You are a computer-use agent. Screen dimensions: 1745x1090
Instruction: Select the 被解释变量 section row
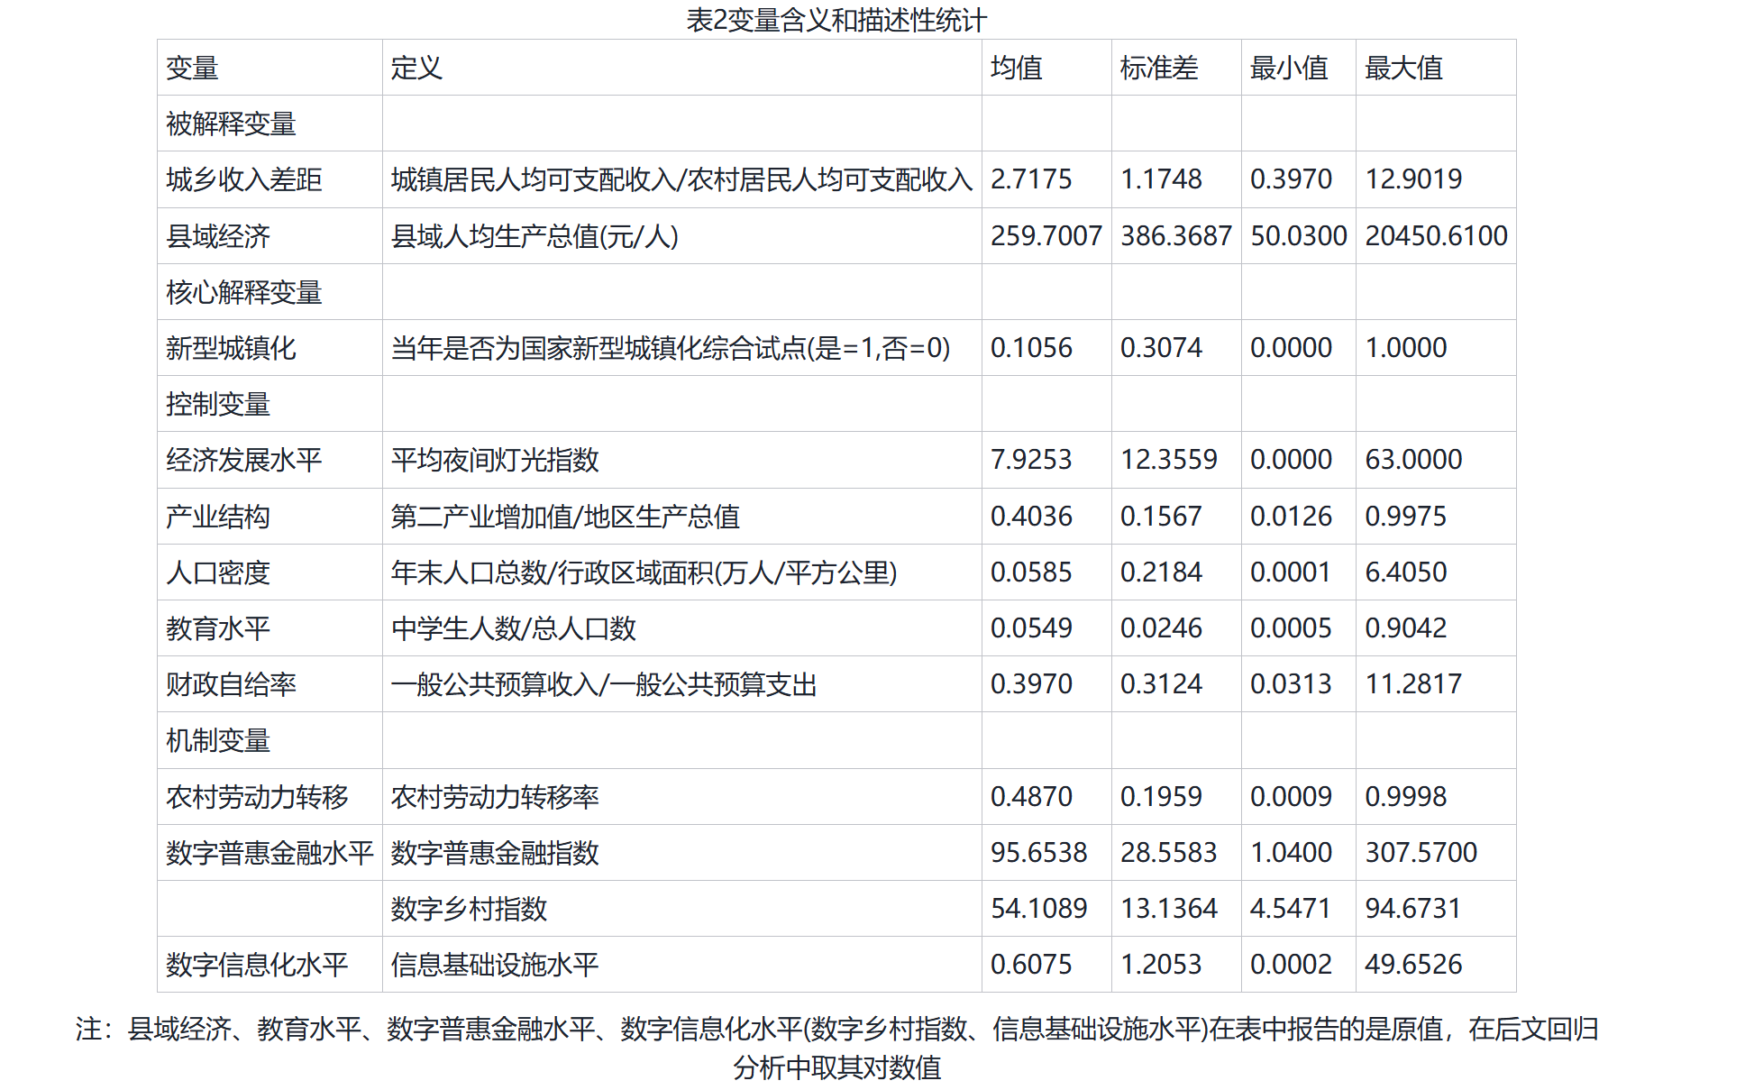[232, 124]
